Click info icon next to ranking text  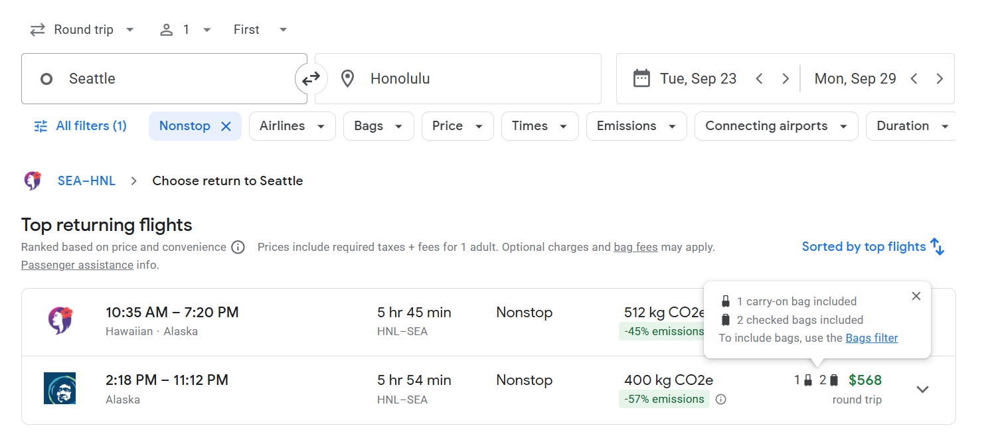click(238, 248)
